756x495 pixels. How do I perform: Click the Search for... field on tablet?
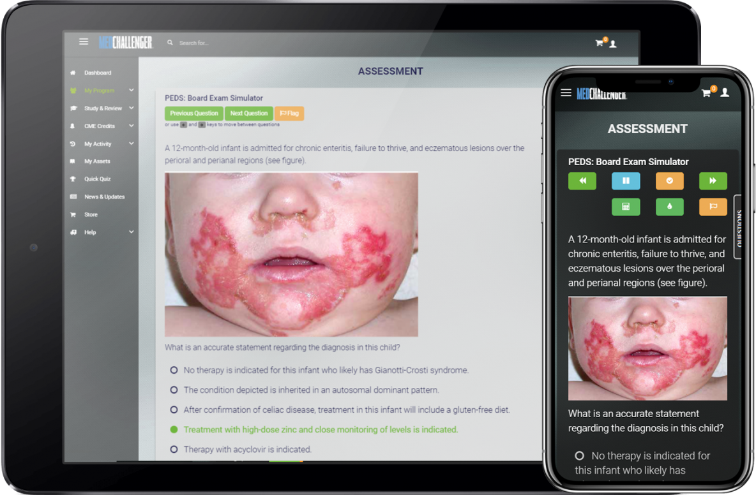point(194,43)
